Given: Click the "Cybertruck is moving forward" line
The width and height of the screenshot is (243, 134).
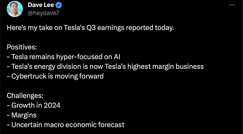Looking at the screenshot, I should click(55, 76).
